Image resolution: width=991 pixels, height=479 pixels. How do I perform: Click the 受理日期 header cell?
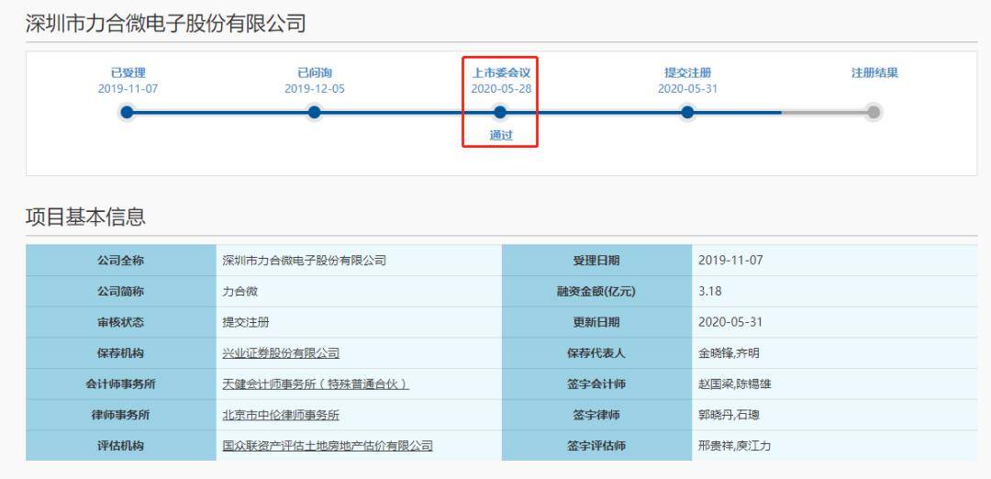[596, 261]
